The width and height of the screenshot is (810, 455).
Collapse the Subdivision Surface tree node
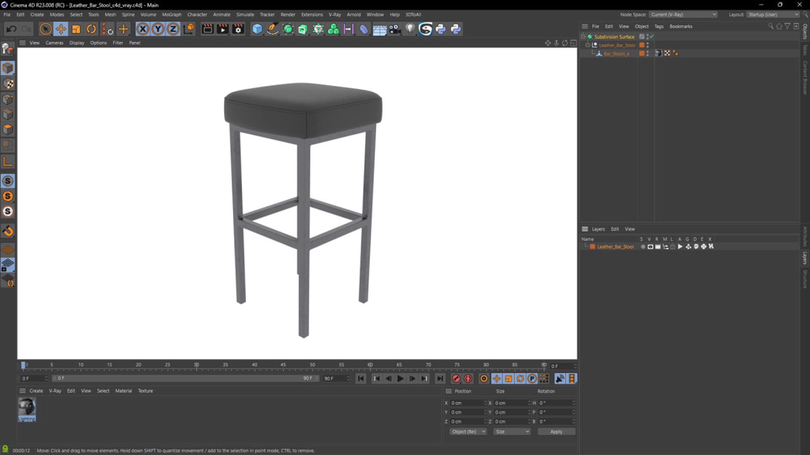583,37
